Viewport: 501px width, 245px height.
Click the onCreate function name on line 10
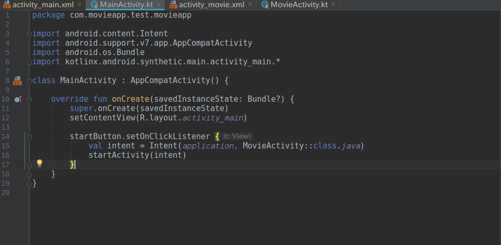coord(131,99)
